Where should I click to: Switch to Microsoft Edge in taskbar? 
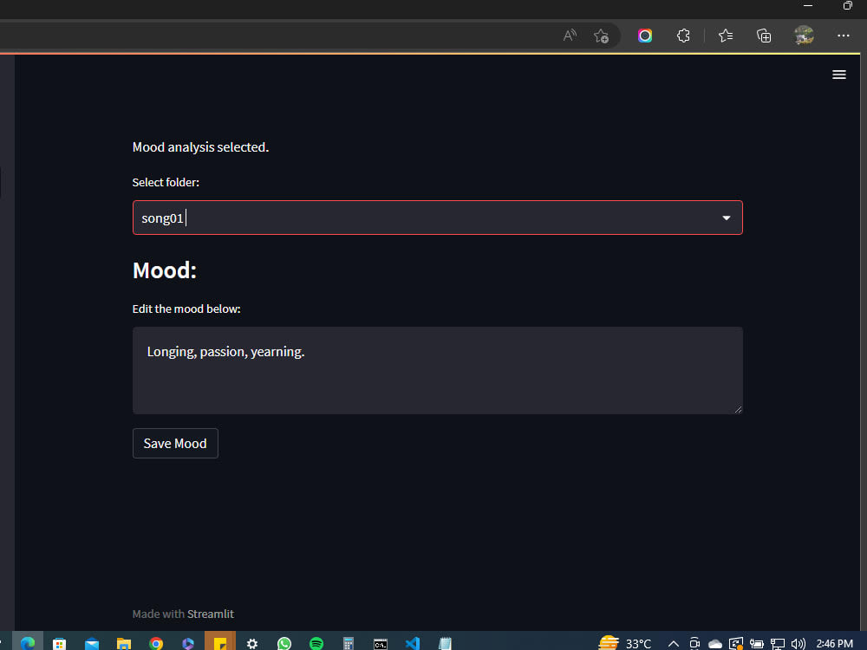click(28, 643)
